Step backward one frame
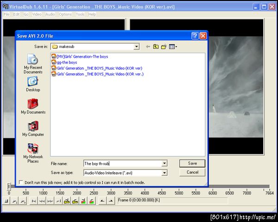This screenshot has height=222, width=278. pos(42,201)
